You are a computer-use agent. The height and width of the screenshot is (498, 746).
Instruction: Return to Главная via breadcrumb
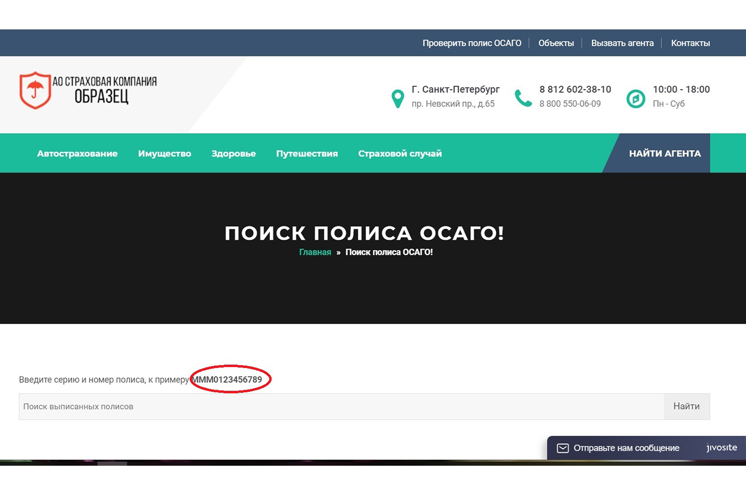point(315,252)
